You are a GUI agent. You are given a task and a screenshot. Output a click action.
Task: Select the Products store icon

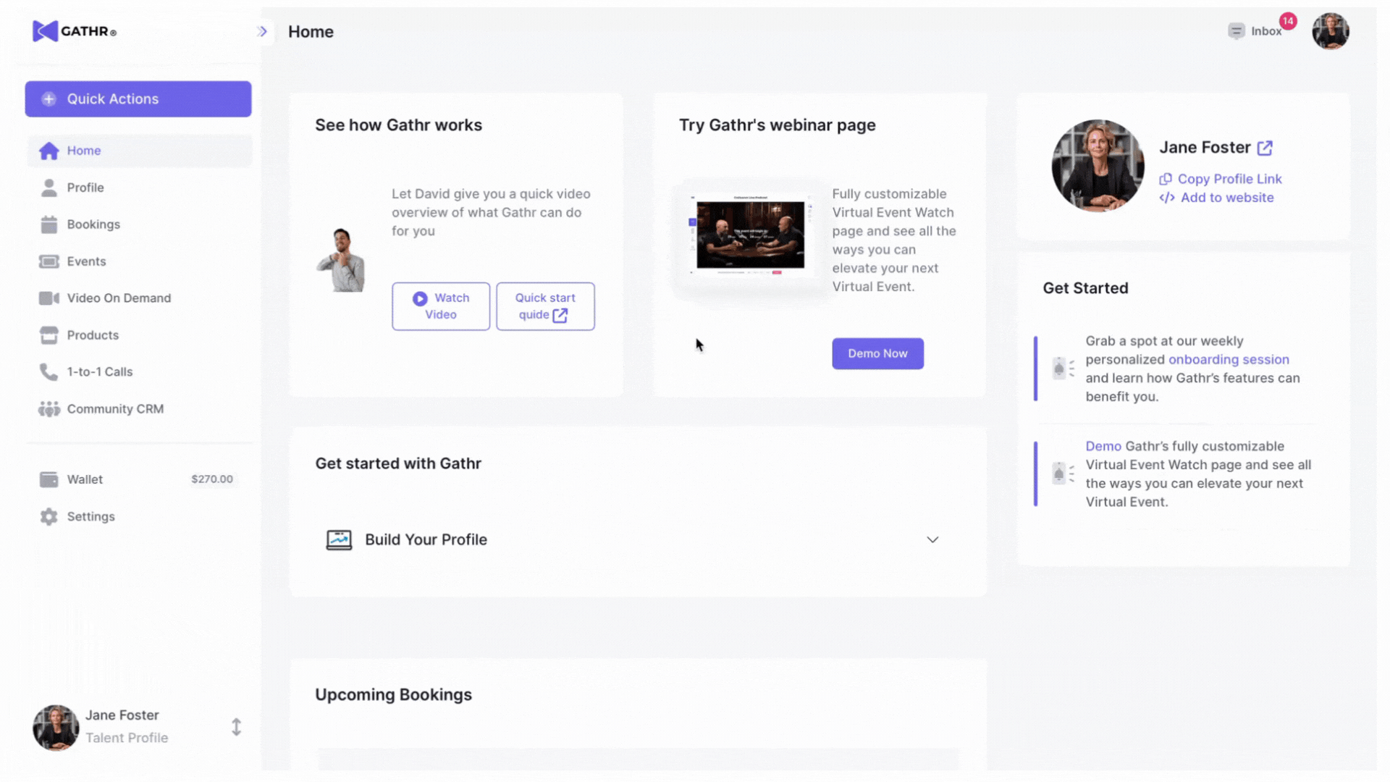click(x=49, y=335)
